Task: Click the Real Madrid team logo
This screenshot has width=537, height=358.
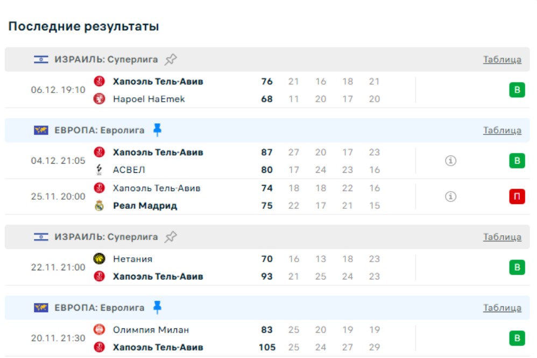Action: pos(99,206)
